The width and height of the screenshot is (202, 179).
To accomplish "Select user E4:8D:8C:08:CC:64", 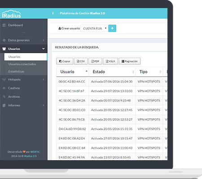I will pyautogui.click(x=72, y=148).
